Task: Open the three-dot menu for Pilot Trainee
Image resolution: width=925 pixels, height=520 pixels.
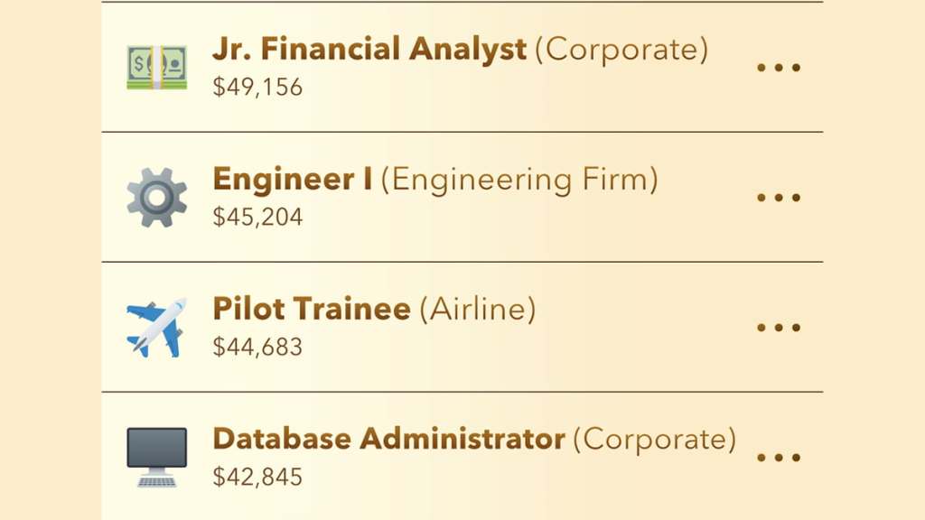Action: 779,326
